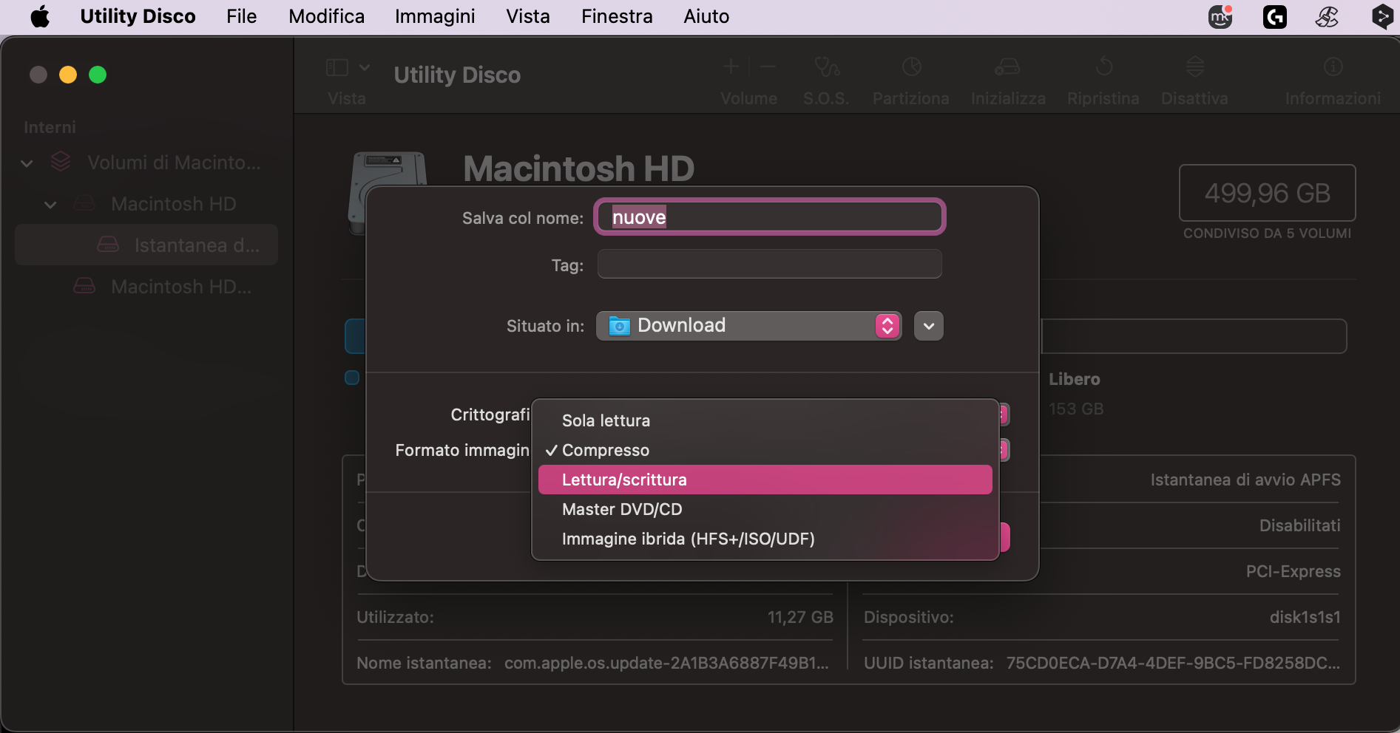Image resolution: width=1400 pixels, height=733 pixels.
Task: Open the Immagini menu
Action: tap(435, 16)
